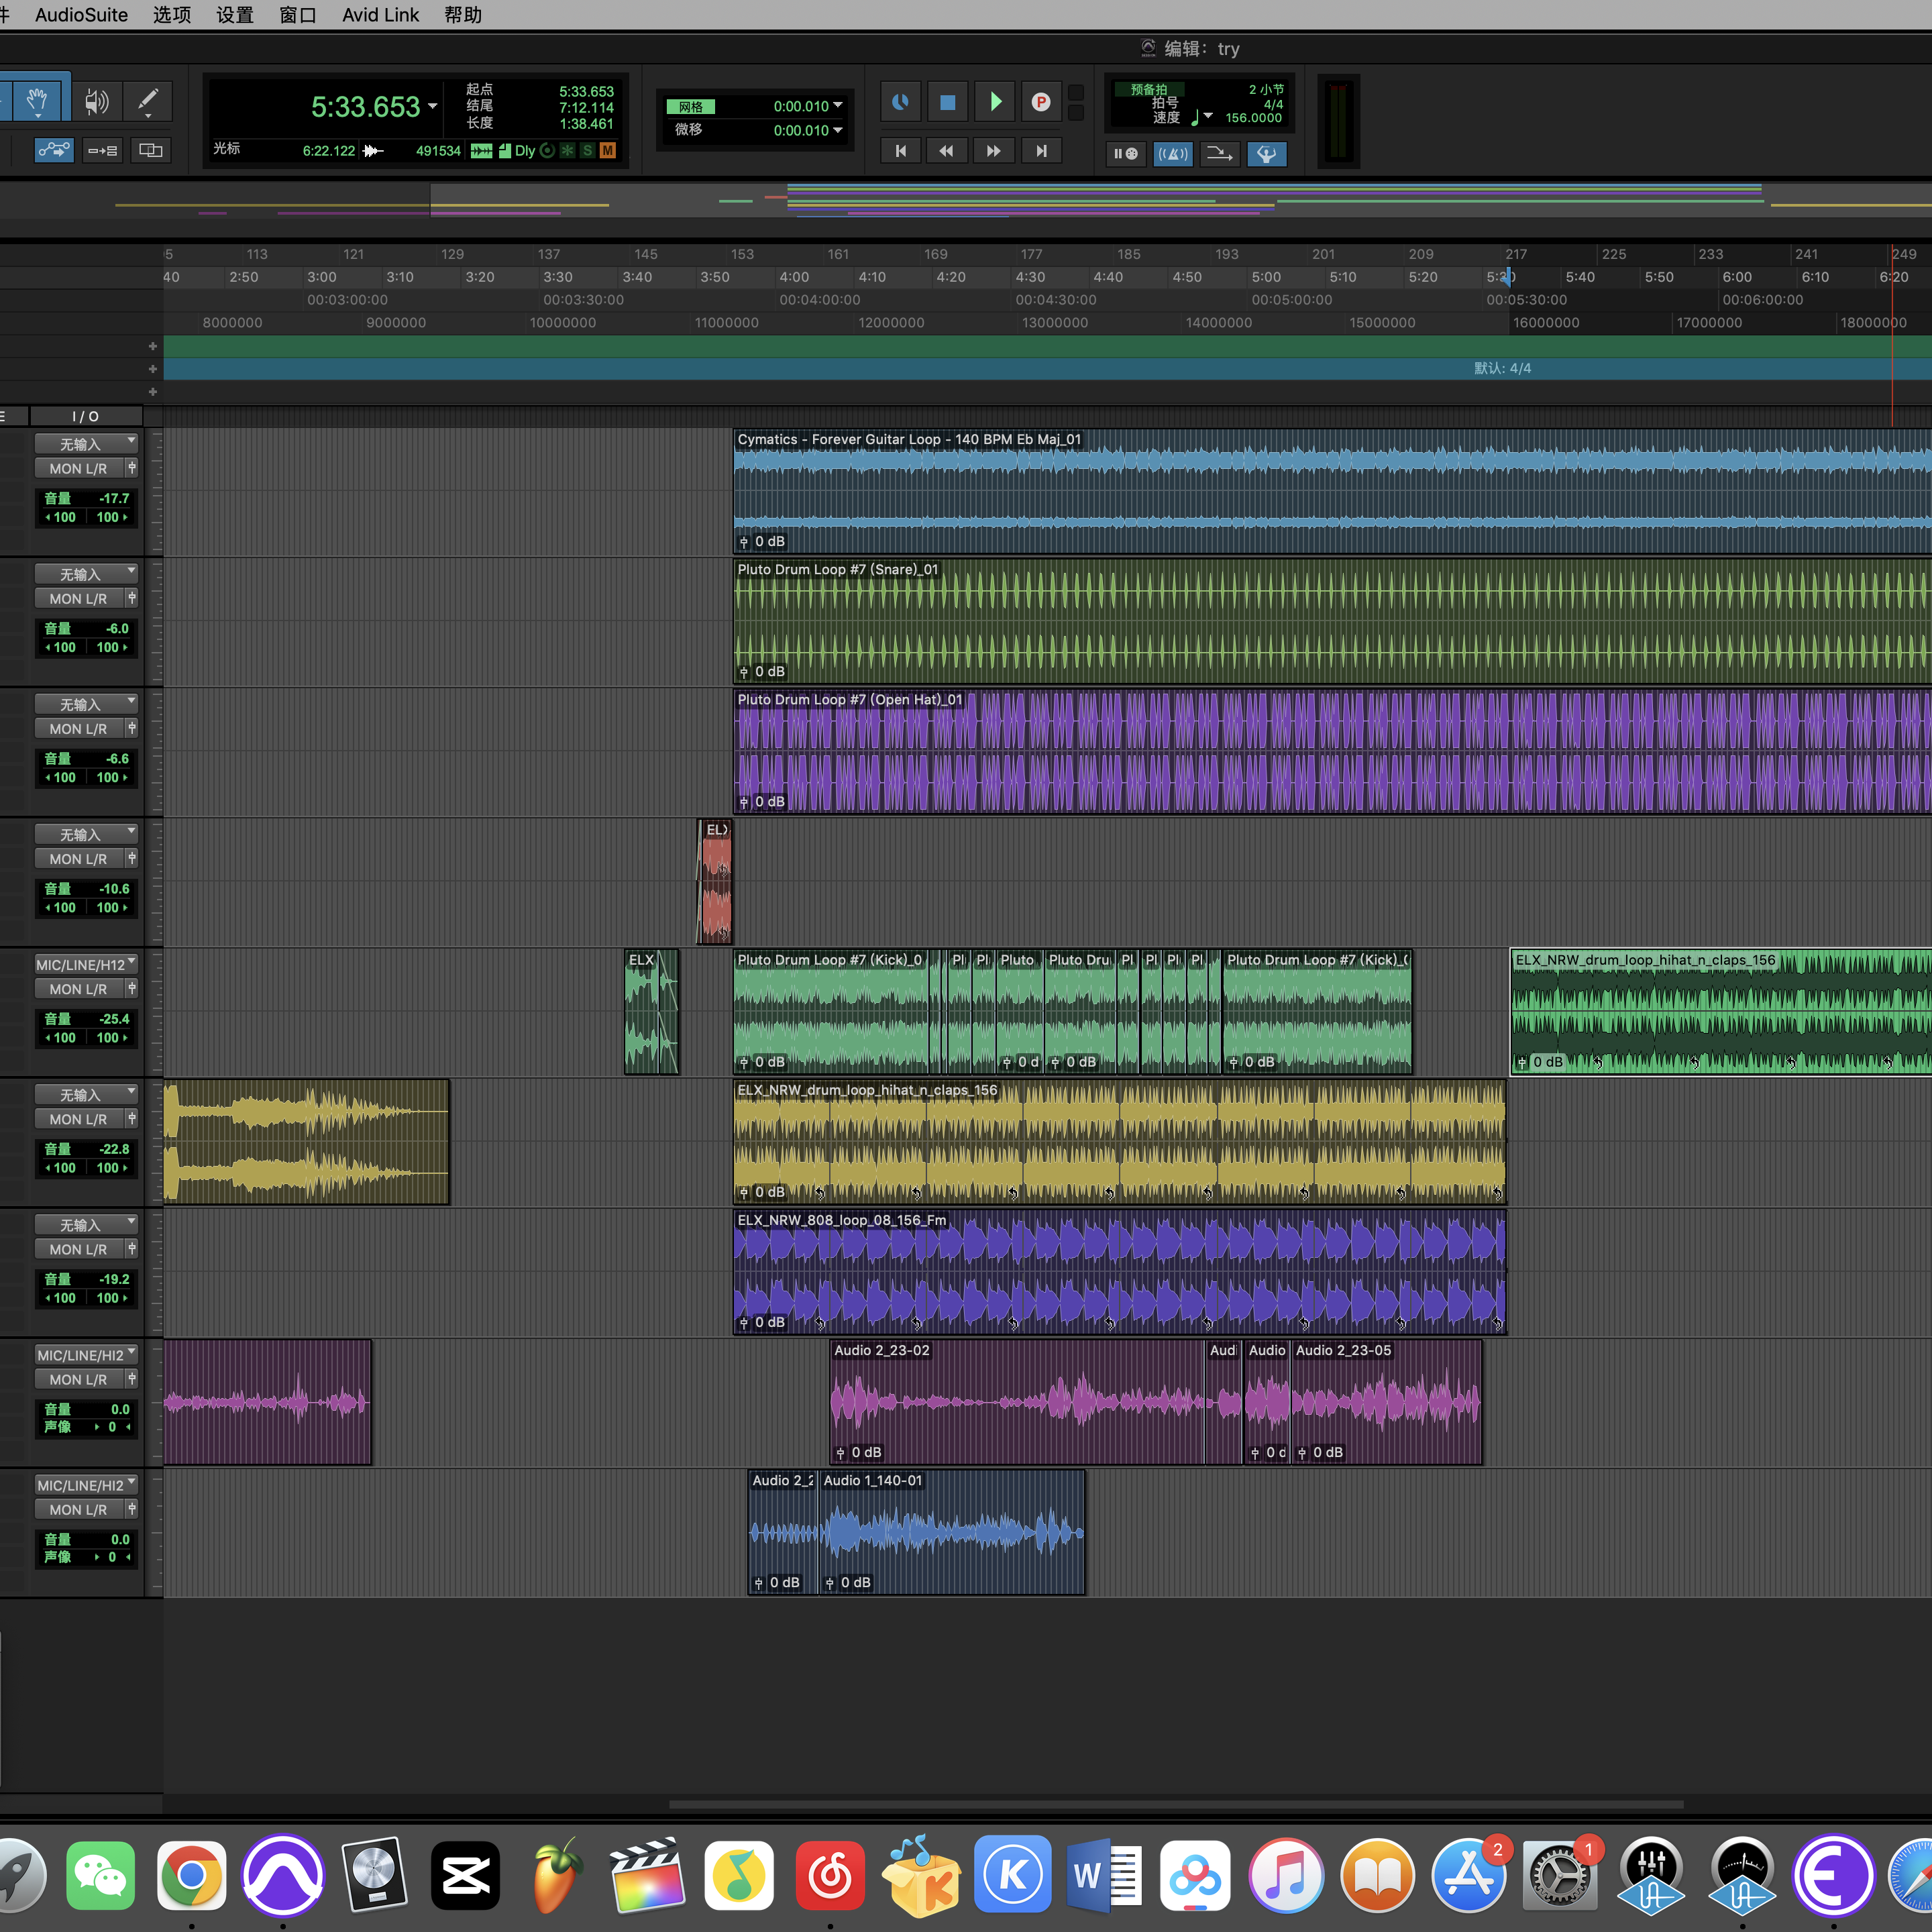
Task: Open Google Chrome from the dock
Action: 191,1875
